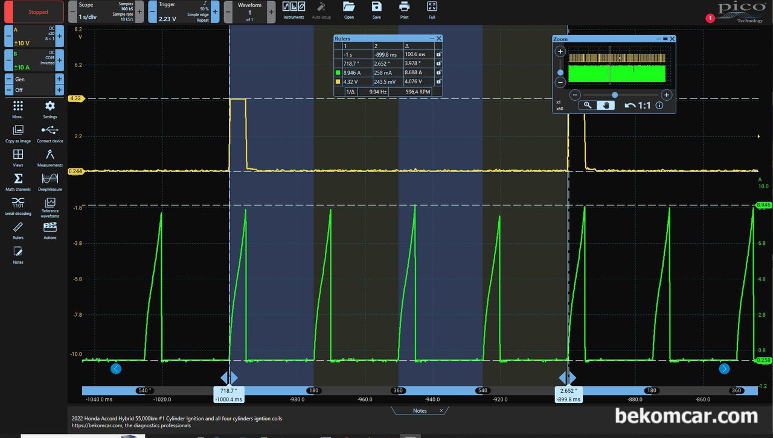Click the green channel B swatch in Rulers
The image size is (773, 438).
pos(338,72)
